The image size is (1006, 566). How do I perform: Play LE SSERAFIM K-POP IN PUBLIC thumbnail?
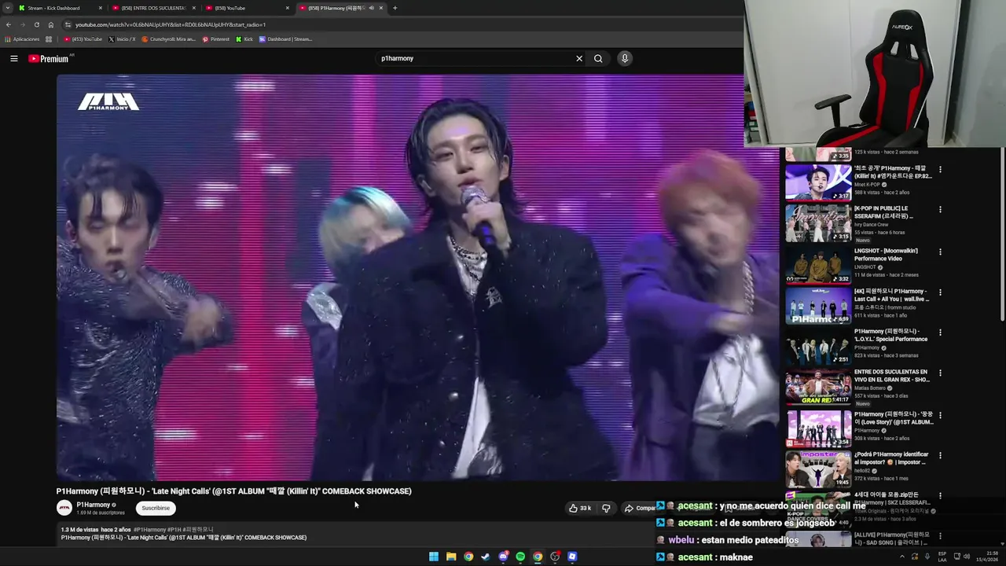(818, 223)
